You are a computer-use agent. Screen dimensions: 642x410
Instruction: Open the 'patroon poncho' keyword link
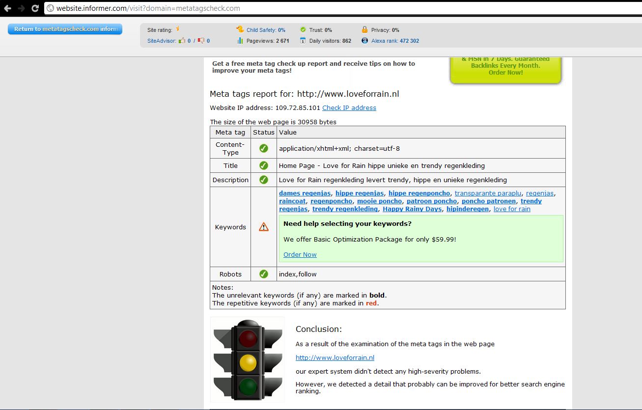pyautogui.click(x=432, y=201)
